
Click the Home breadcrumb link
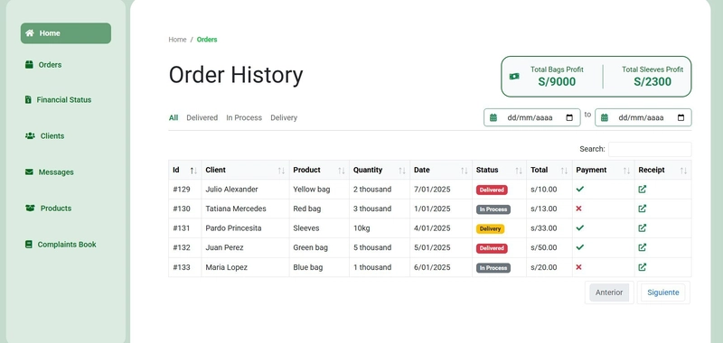pyautogui.click(x=177, y=40)
